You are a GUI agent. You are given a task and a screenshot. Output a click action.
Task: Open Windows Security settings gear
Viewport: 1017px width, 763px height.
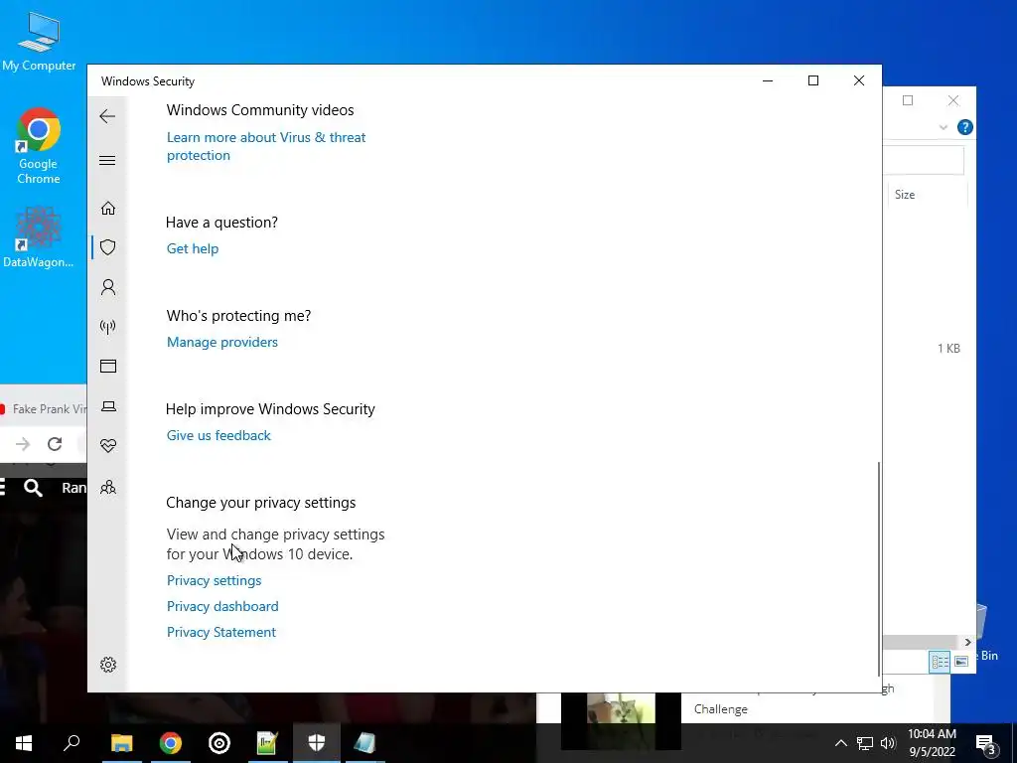point(108,665)
